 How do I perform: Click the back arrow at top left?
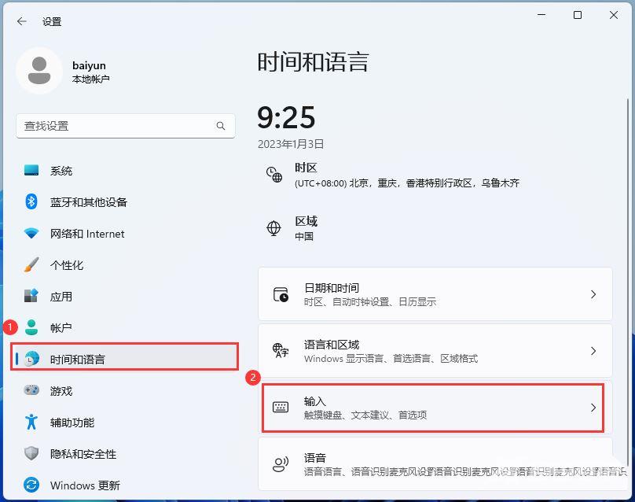[x=21, y=21]
